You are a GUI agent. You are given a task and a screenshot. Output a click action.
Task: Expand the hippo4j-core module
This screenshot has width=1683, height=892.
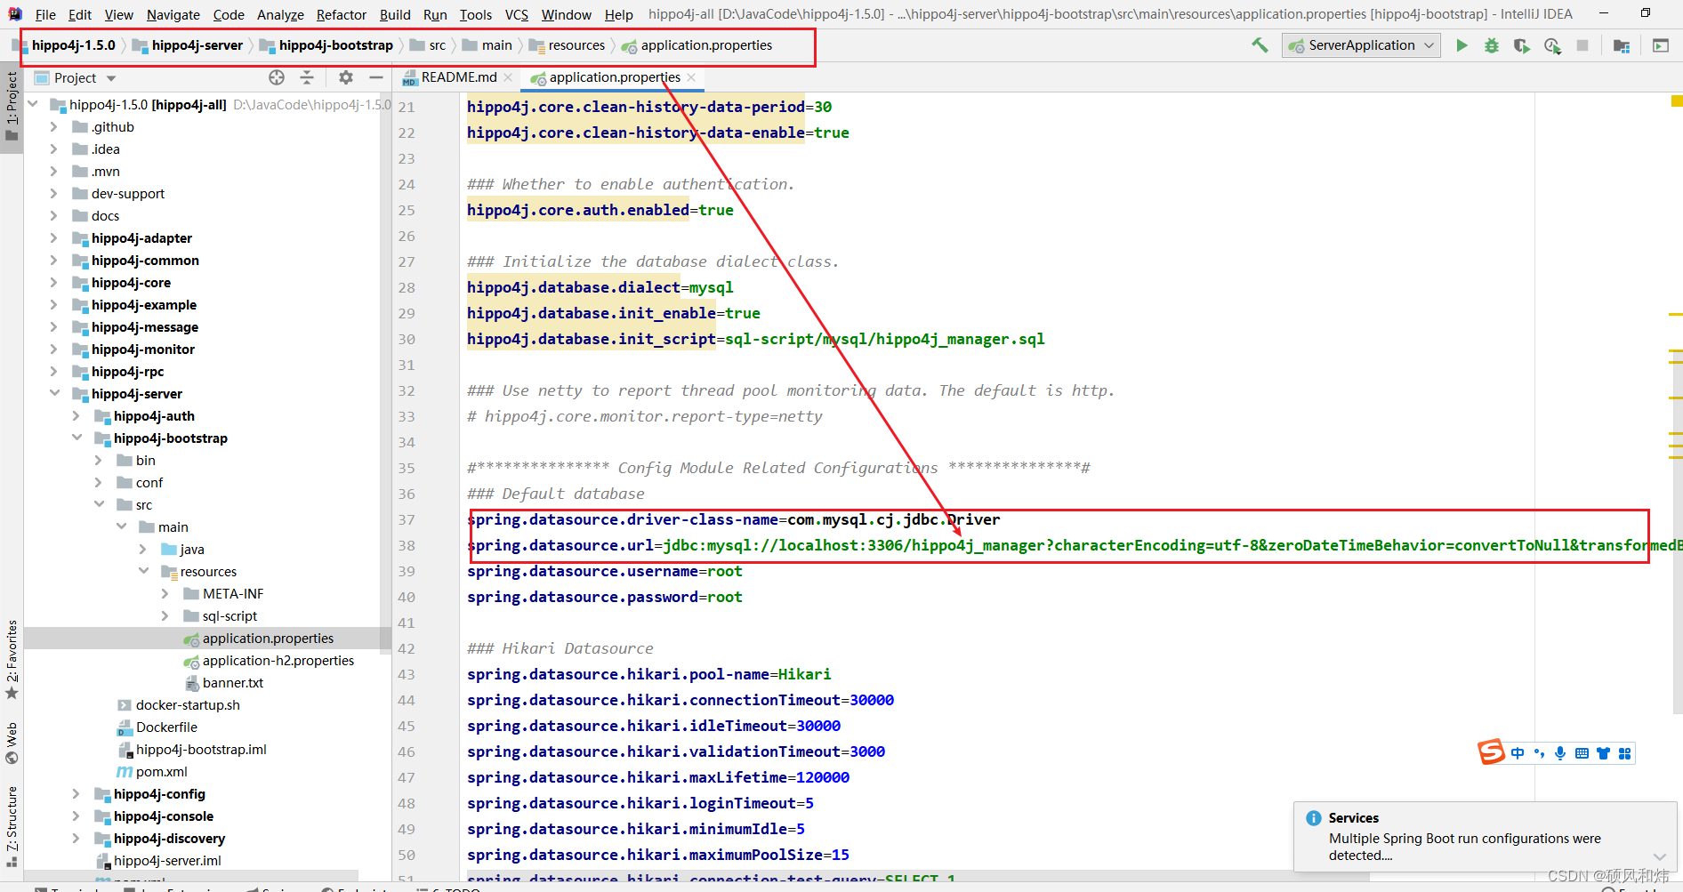pos(54,282)
